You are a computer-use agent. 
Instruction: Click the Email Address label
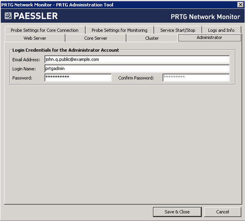coord(26,60)
